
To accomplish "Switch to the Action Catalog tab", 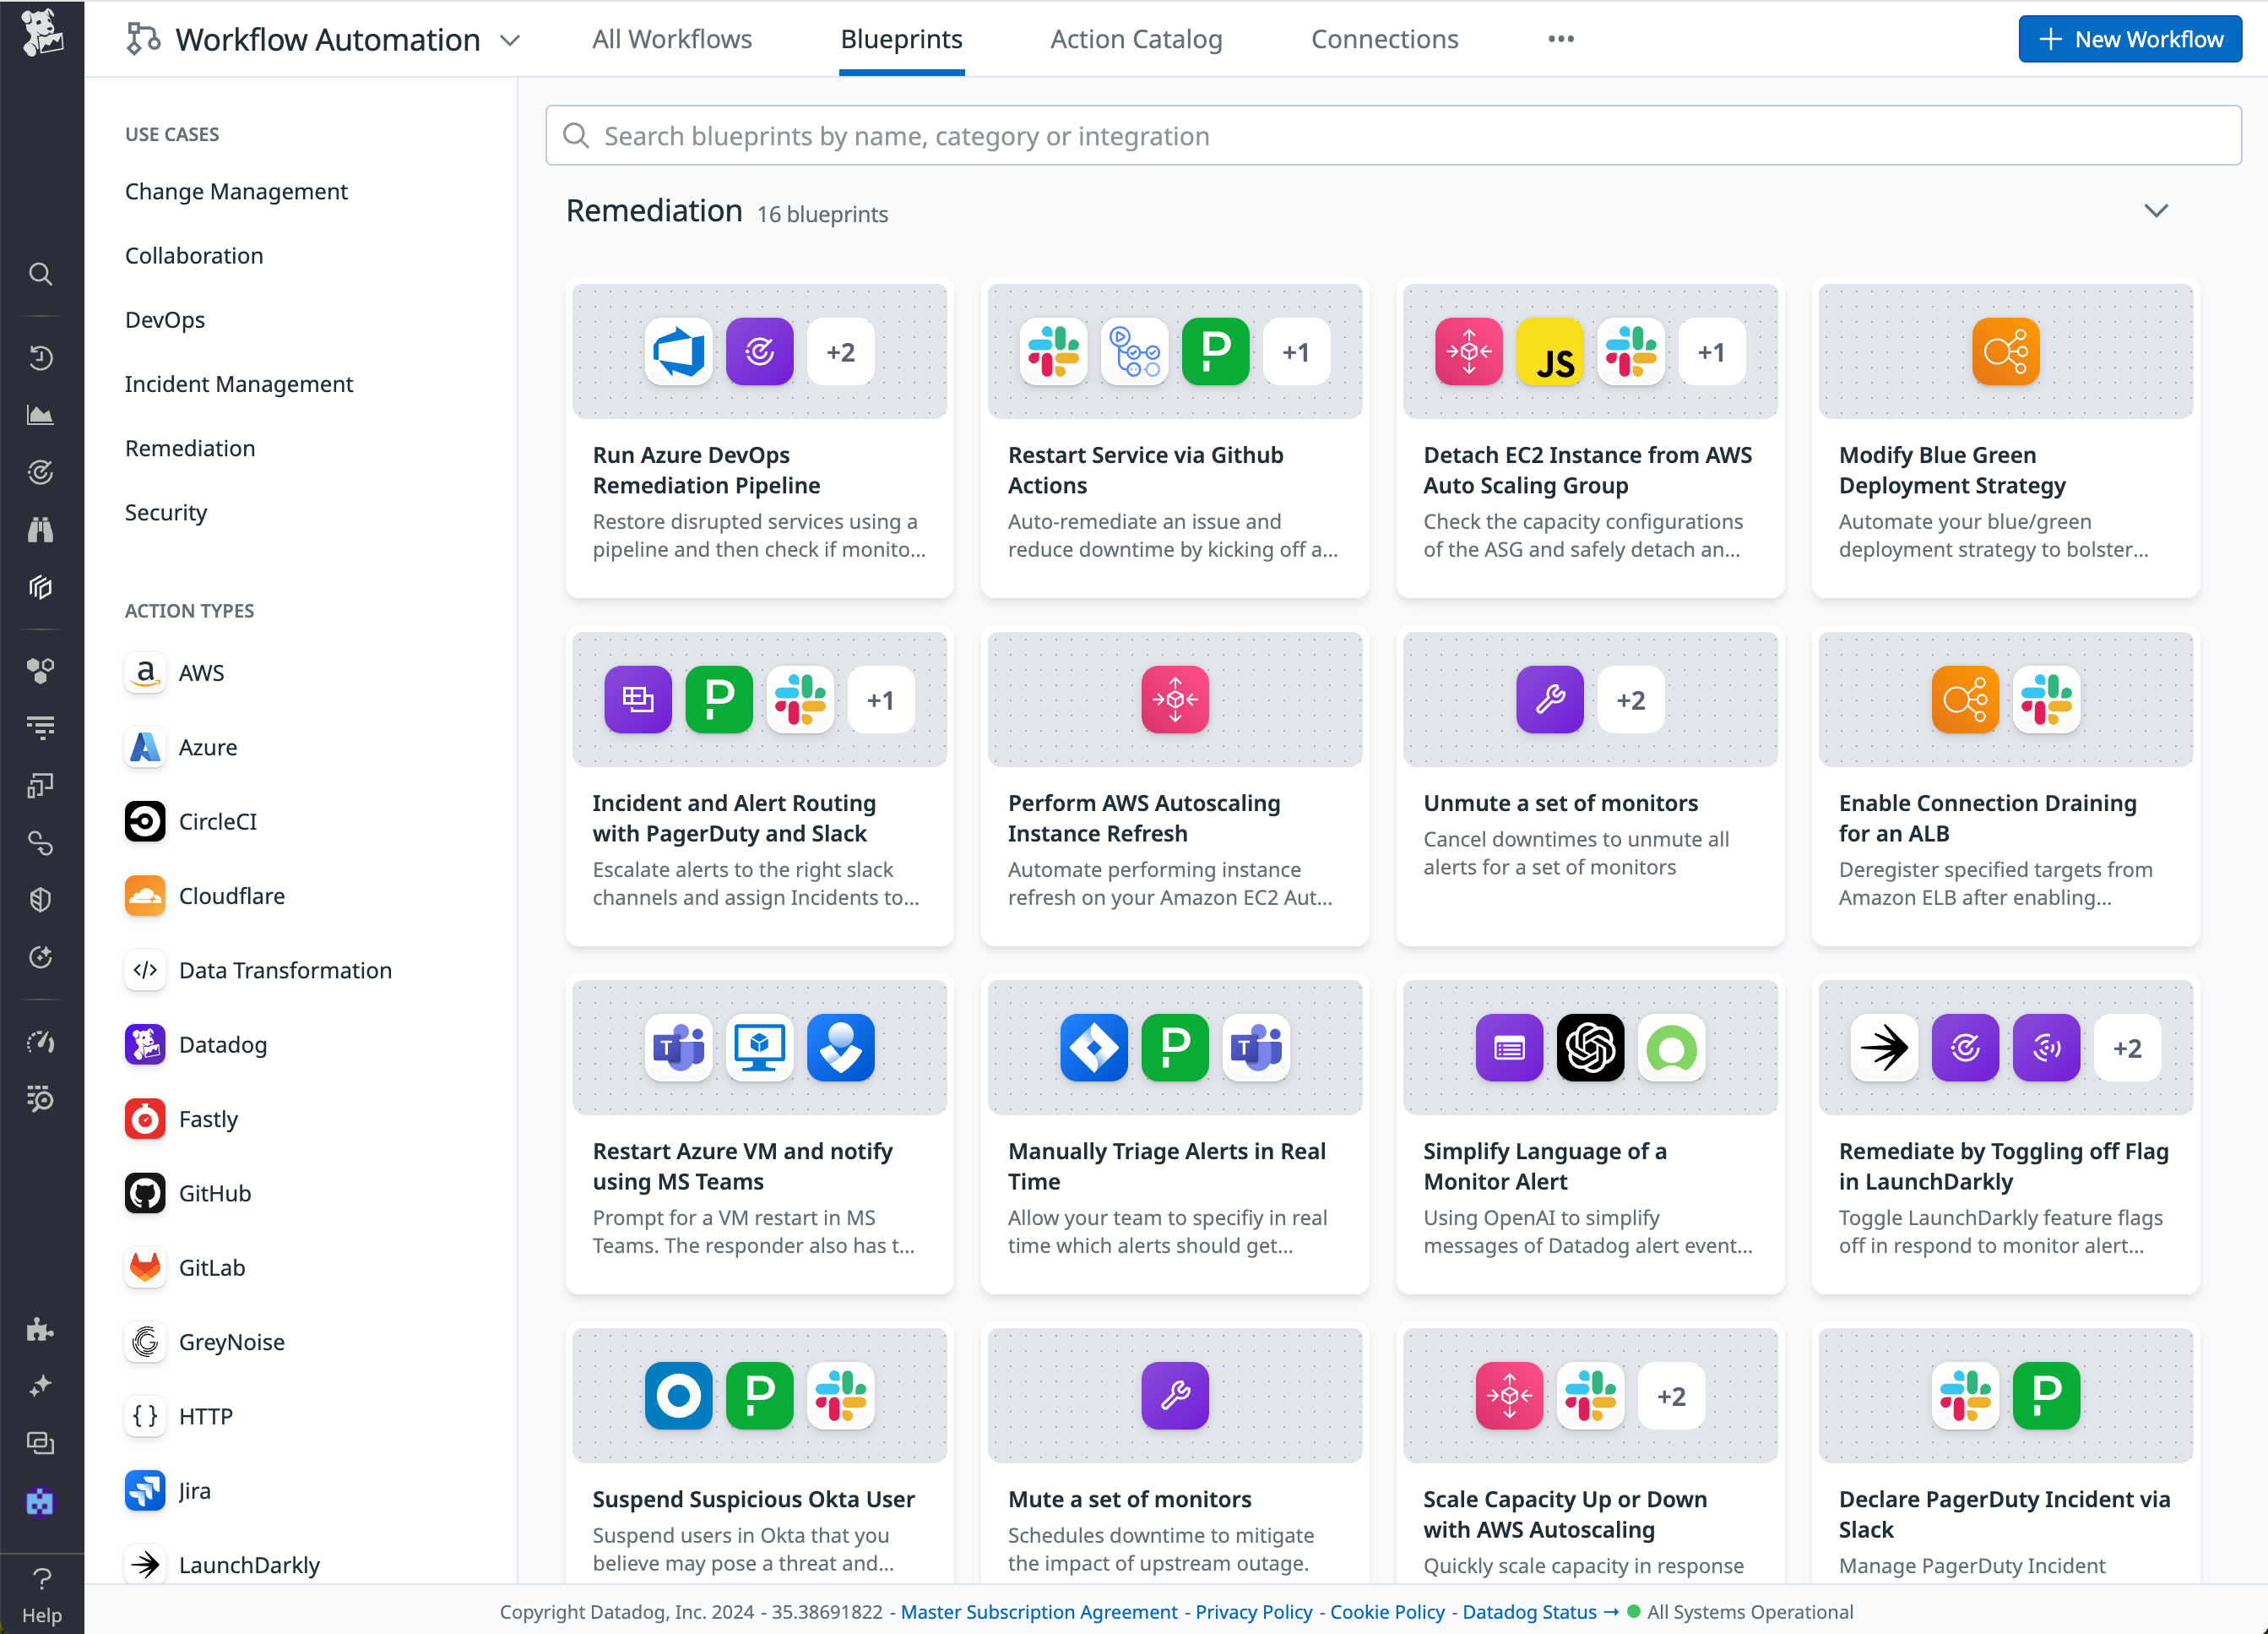I will tap(1136, 39).
